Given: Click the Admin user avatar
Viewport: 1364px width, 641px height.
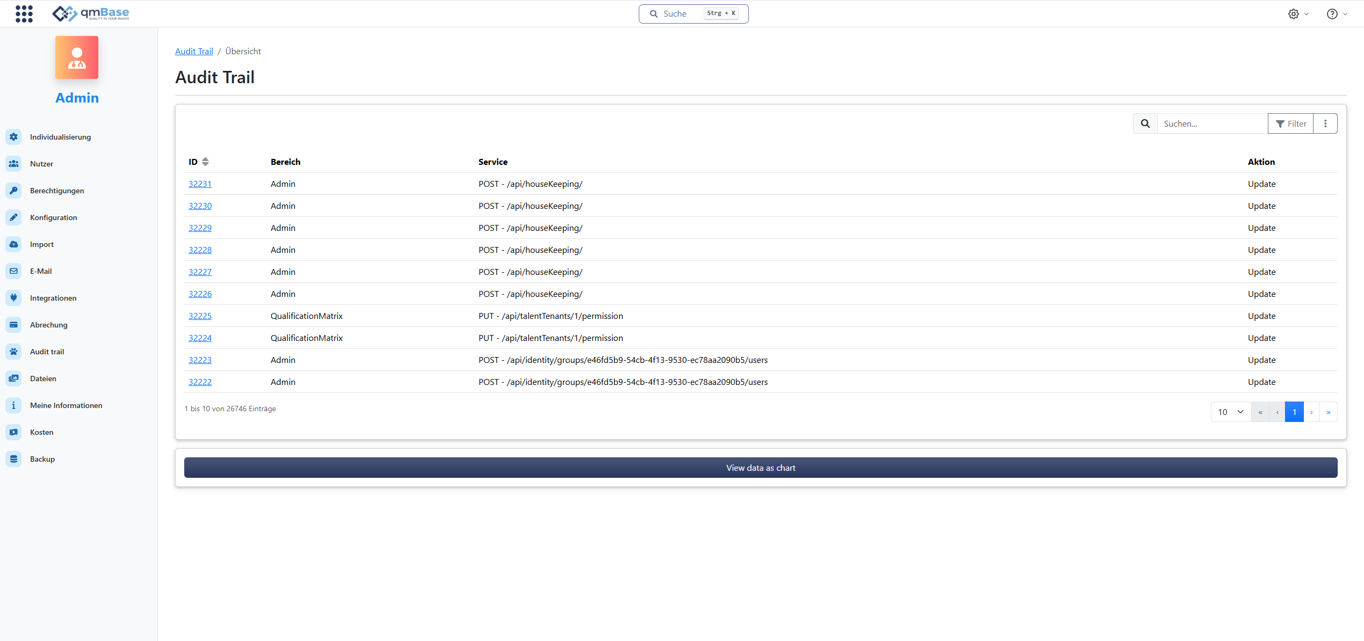Looking at the screenshot, I should (x=77, y=57).
